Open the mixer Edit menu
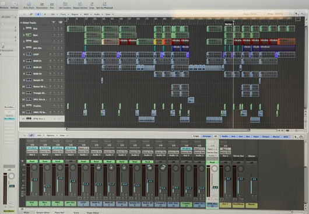This screenshot has height=214, width=309. click(40, 135)
